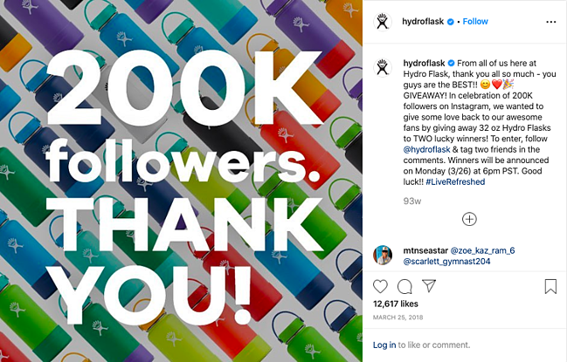This screenshot has height=362, width=567.
Task: Click hydroflask profile picture in header
Action: pyautogui.click(x=383, y=21)
